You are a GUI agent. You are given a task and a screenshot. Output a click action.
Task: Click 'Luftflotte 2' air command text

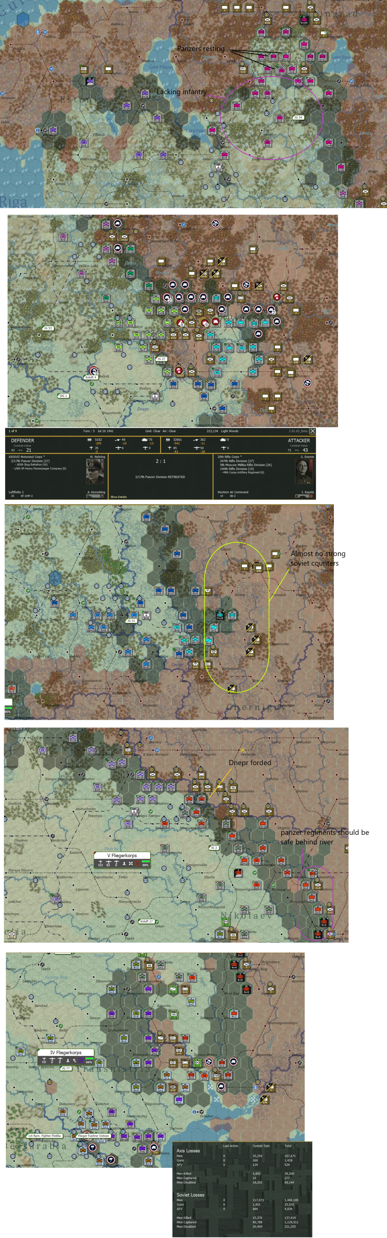point(16,492)
